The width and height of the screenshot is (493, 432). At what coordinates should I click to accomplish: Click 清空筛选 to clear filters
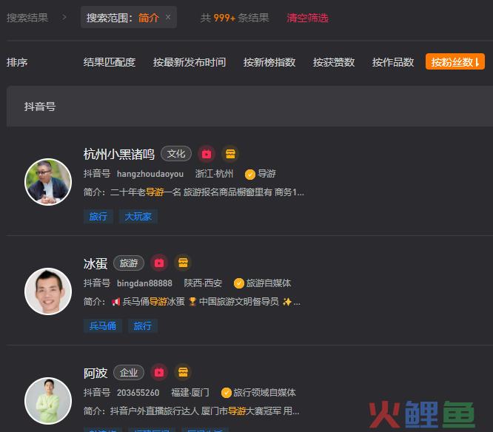click(307, 18)
